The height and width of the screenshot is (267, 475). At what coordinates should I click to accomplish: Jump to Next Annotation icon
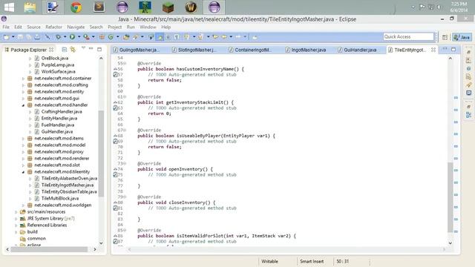coord(186,37)
